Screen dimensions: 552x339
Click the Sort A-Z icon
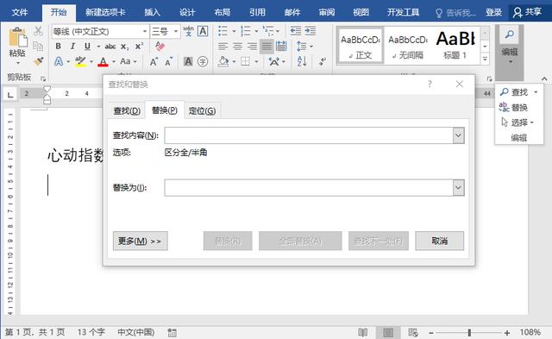tap(302, 61)
